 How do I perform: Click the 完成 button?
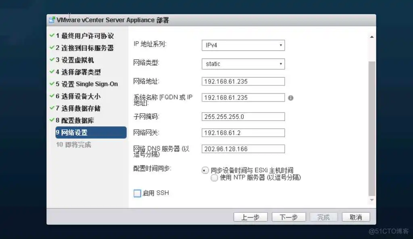(323, 217)
